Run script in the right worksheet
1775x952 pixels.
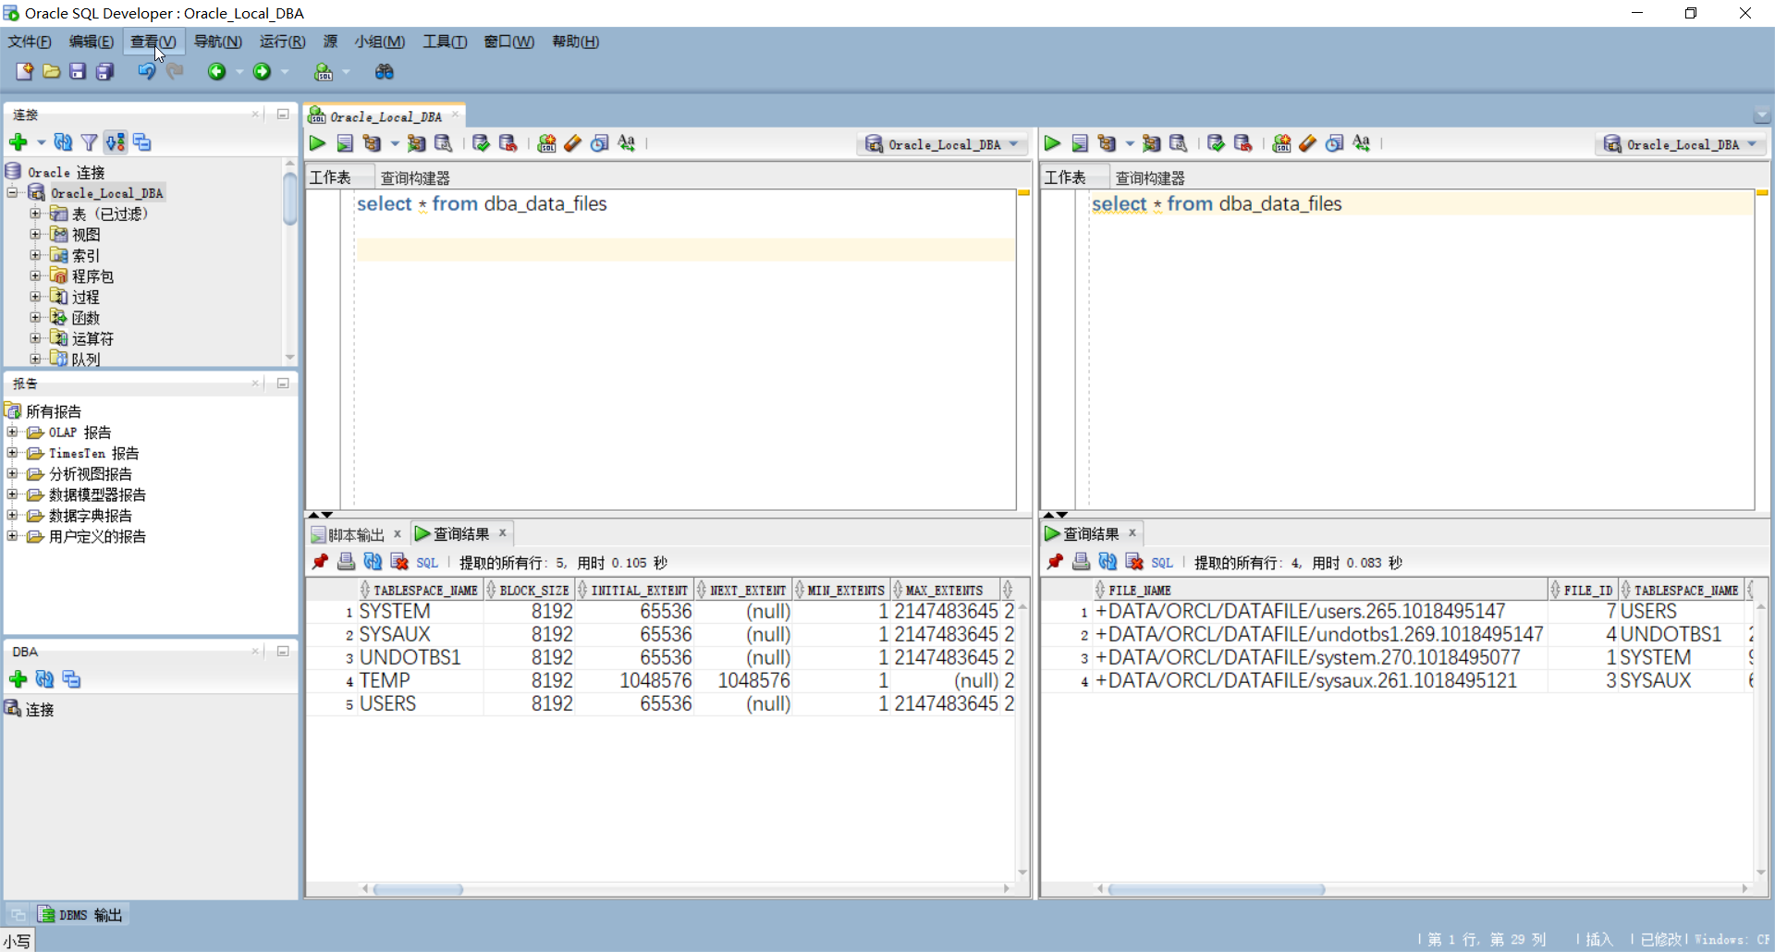point(1080,143)
